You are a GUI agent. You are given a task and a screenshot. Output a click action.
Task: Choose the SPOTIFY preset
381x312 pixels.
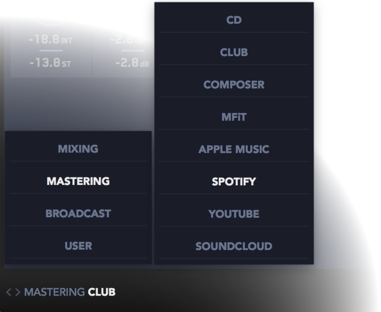pos(234,182)
